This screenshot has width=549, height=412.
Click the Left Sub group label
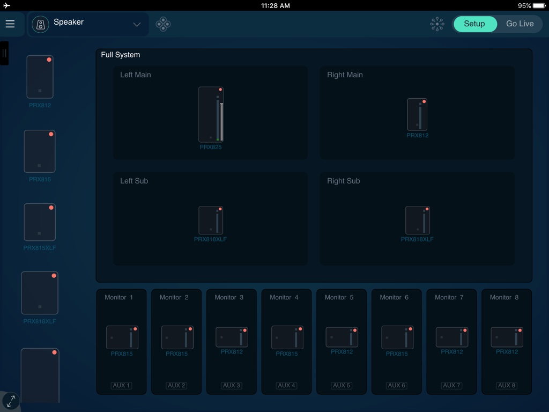(134, 181)
